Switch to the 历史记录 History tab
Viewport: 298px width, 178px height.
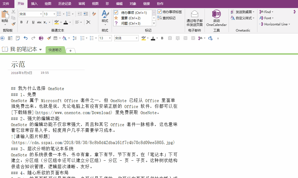pyautogui.click(x=65, y=4)
